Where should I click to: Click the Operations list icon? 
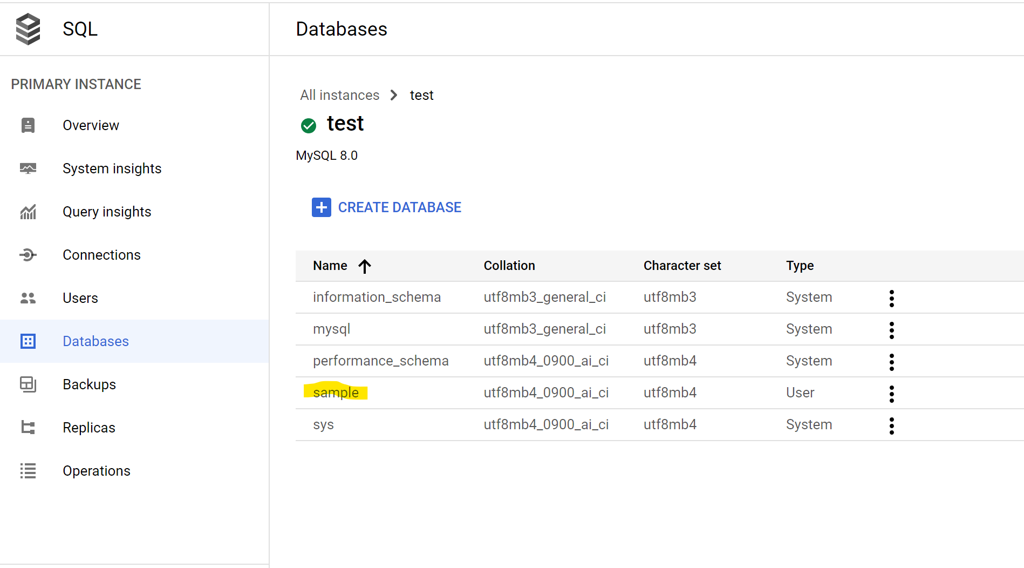click(x=28, y=471)
